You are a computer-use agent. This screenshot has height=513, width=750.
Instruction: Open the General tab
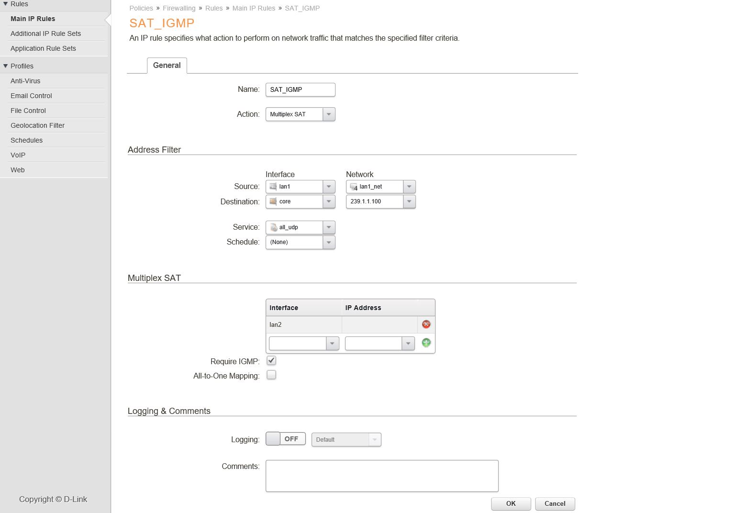coord(167,66)
